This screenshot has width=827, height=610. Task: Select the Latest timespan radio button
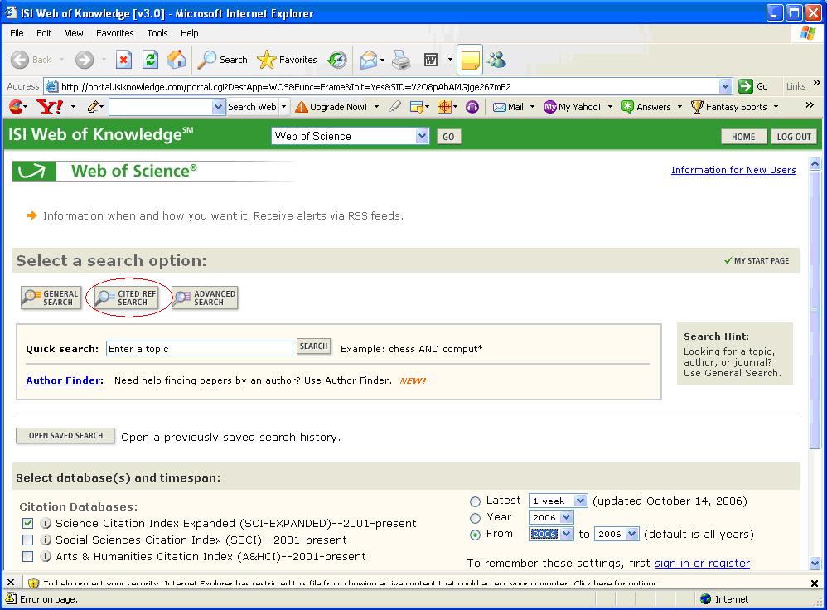click(475, 501)
